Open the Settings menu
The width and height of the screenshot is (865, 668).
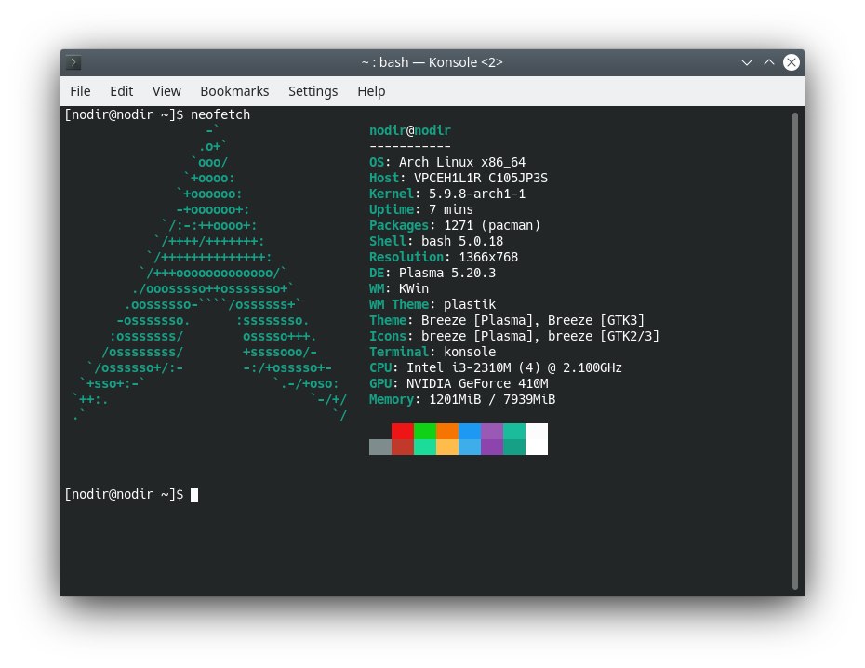click(313, 91)
